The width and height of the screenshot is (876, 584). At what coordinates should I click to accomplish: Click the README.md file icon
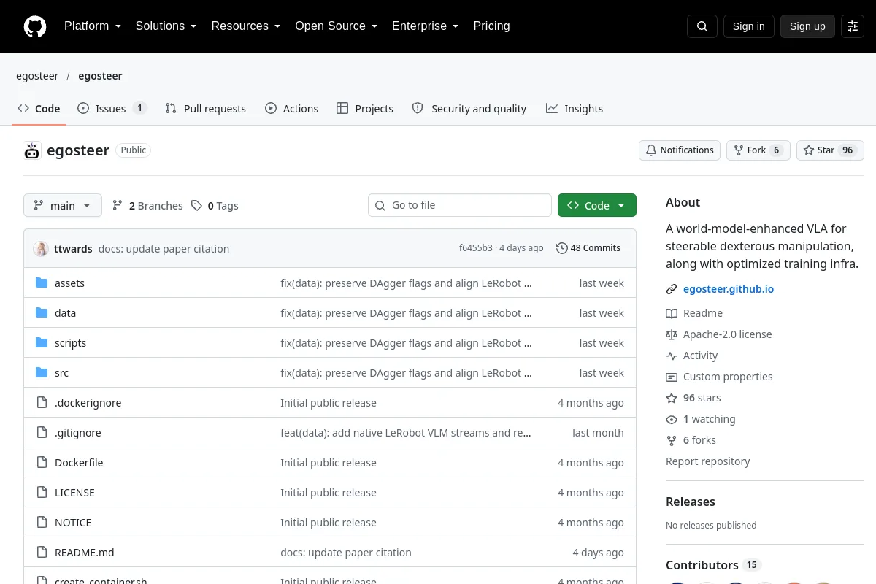(x=42, y=553)
